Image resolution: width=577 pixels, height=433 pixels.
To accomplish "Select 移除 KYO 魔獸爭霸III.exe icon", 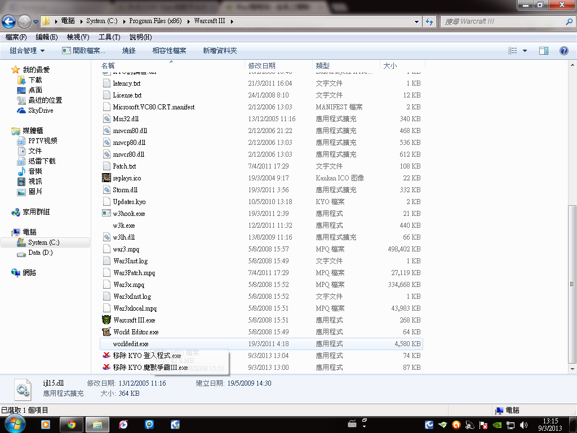I will tap(106, 367).
